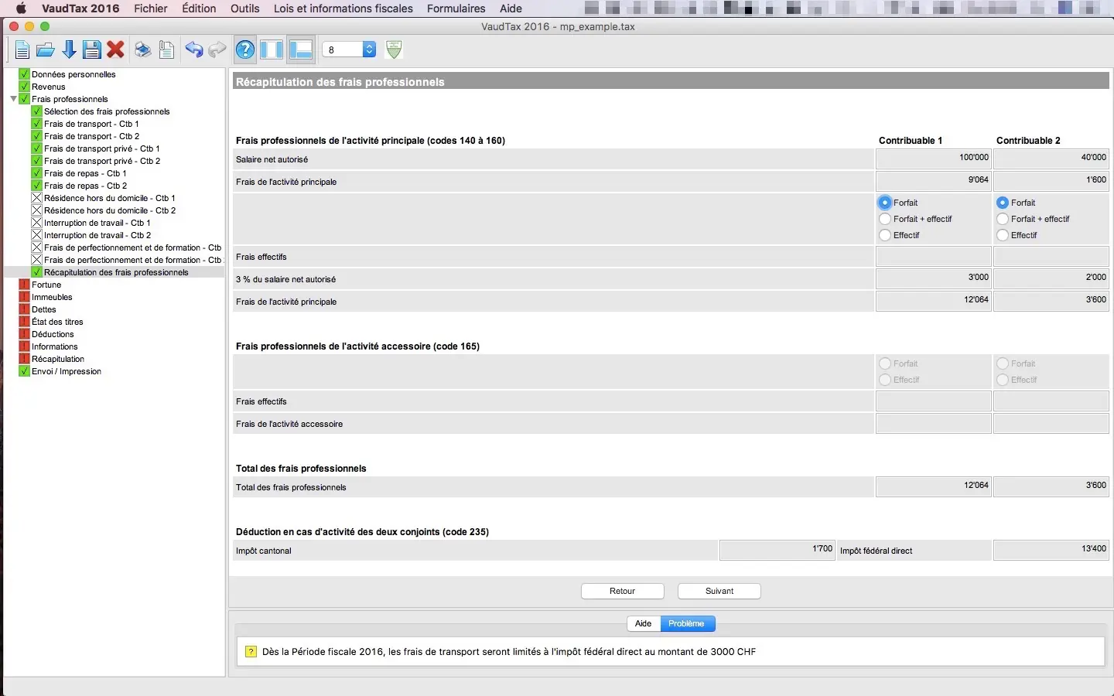Click the green Vaud shield icon
This screenshot has width=1114, height=696.
[x=394, y=49]
